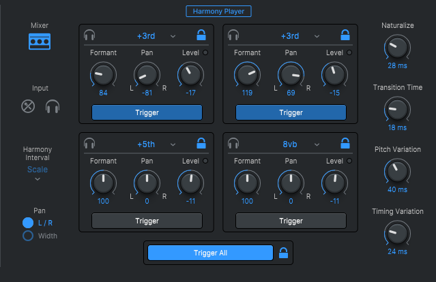Click Pan knob showing -81
The width and height of the screenshot is (436, 282).
point(147,74)
